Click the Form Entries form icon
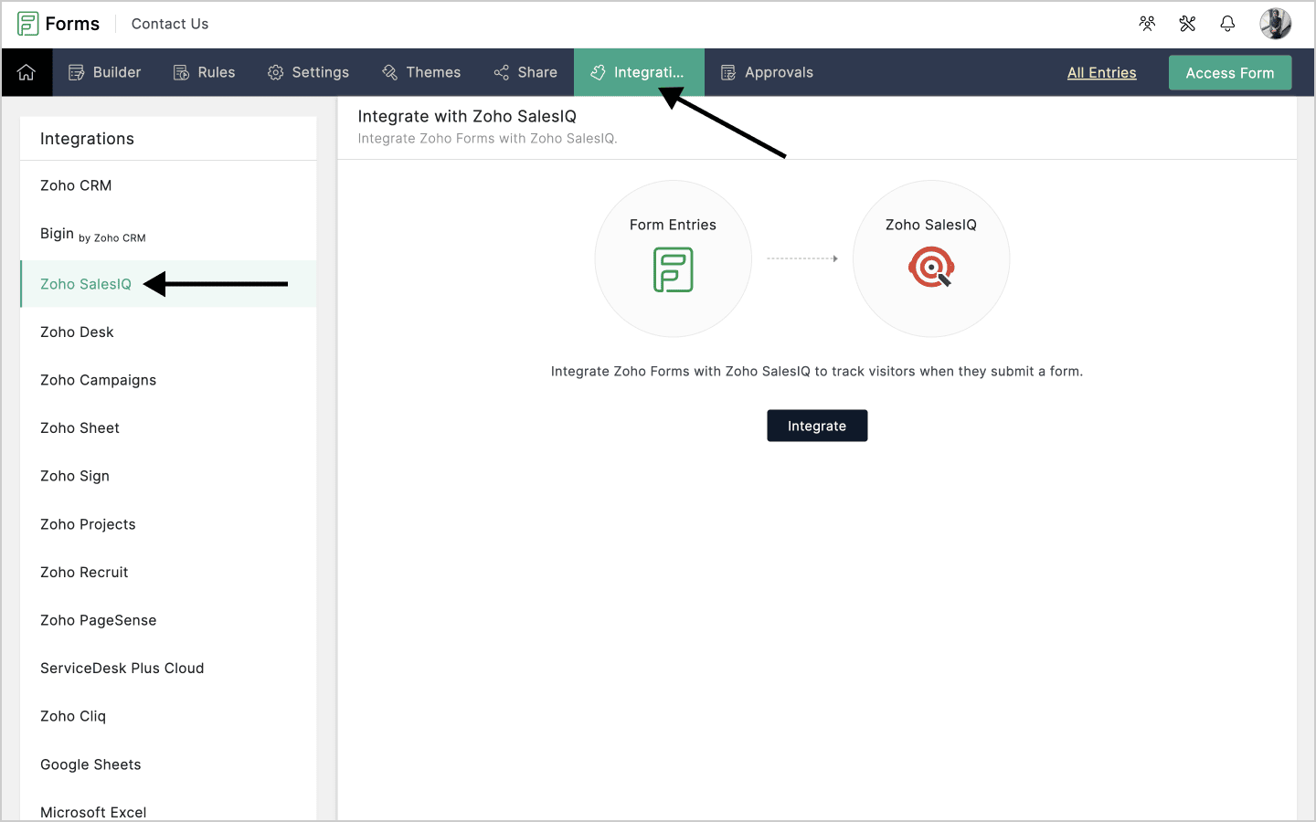This screenshot has height=822, width=1316. (674, 270)
